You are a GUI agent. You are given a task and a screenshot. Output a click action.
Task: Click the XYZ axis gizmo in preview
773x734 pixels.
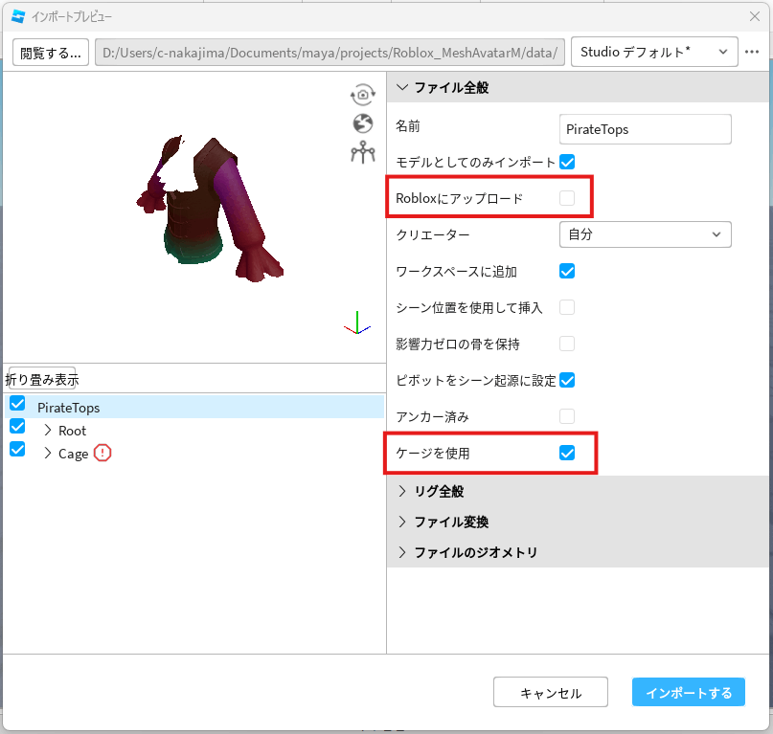(x=357, y=323)
